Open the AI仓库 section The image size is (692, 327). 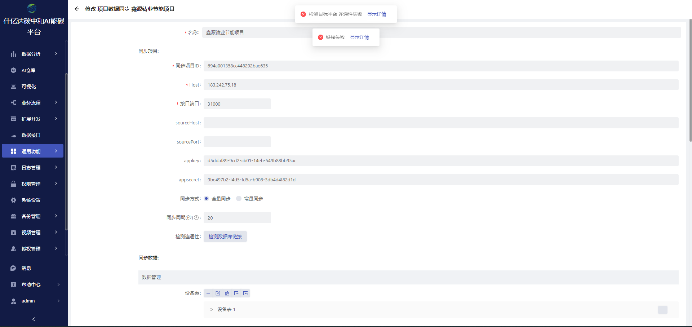(x=28, y=70)
